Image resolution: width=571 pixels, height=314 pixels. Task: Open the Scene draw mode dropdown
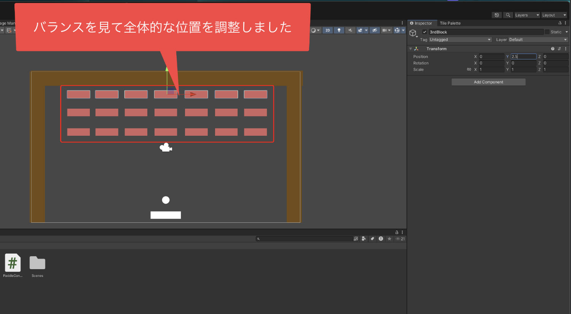tap(315, 30)
